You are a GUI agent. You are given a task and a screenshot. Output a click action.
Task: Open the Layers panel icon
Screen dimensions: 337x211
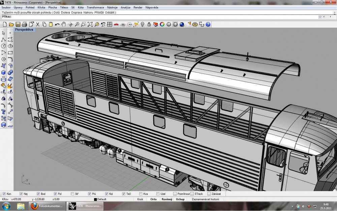tap(156, 25)
